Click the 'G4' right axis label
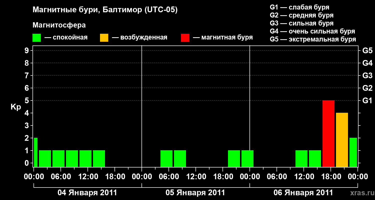This screenshot has width=375, height=200. (367, 63)
